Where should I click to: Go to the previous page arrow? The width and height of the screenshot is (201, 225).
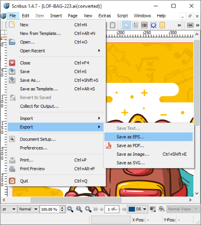pyautogui.click(x=101, y=209)
